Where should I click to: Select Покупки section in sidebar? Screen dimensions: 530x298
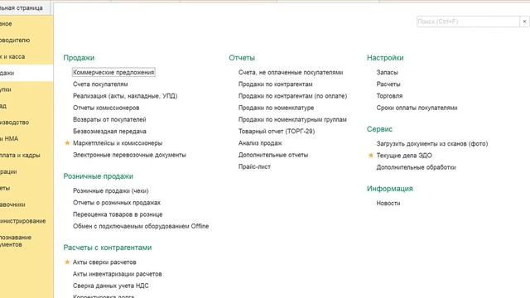point(26,89)
